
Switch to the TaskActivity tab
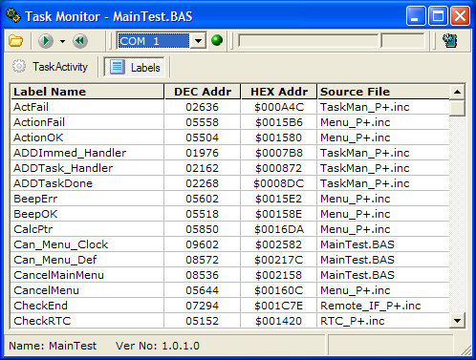pos(50,67)
